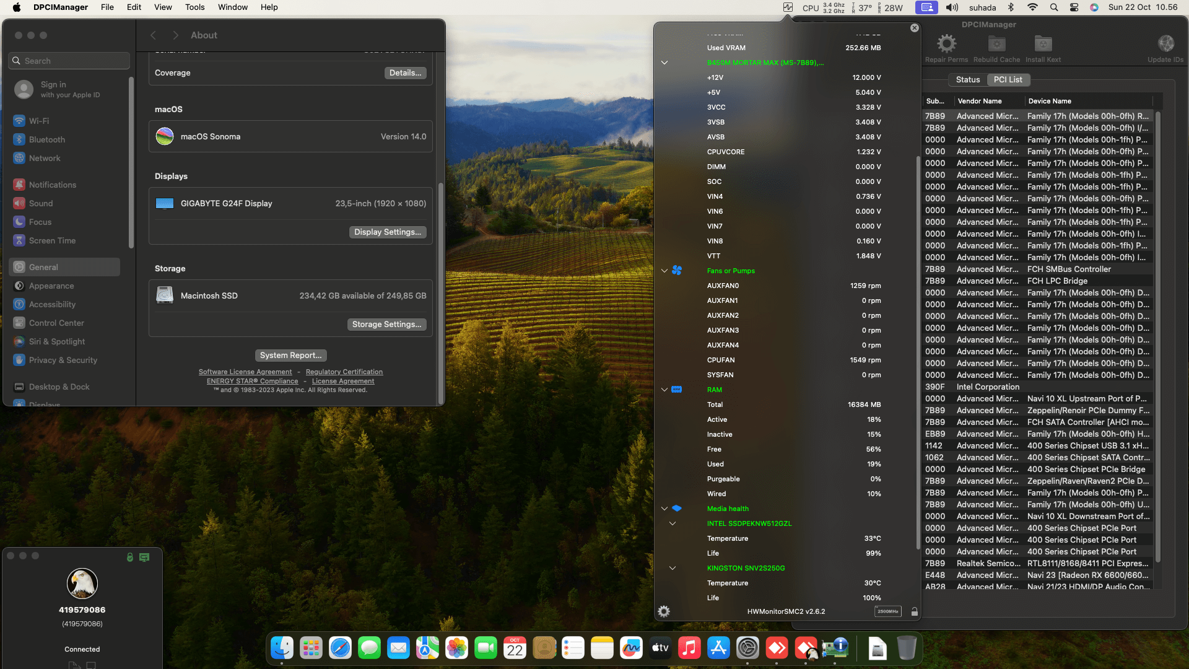
Task: Collapse the RAM section
Action: pos(664,390)
